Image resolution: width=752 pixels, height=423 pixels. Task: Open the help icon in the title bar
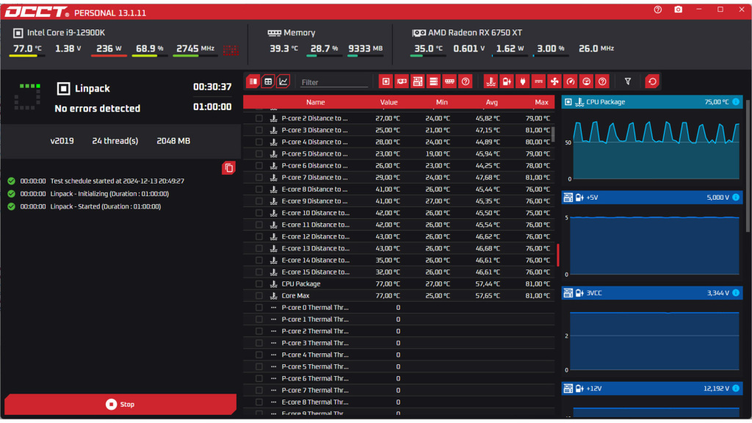(x=657, y=10)
